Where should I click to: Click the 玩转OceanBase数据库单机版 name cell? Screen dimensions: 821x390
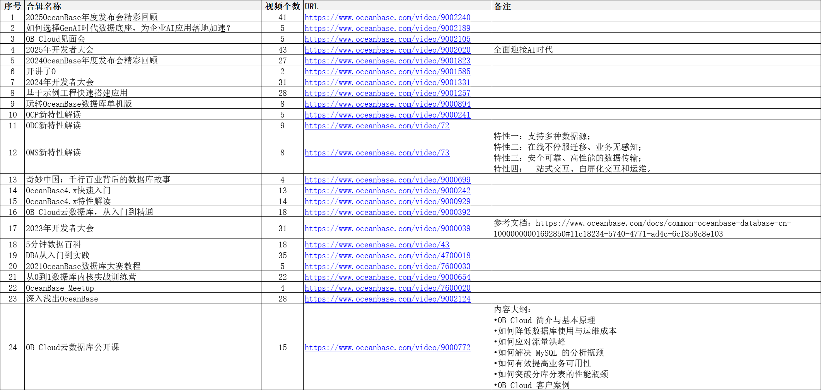click(143, 104)
